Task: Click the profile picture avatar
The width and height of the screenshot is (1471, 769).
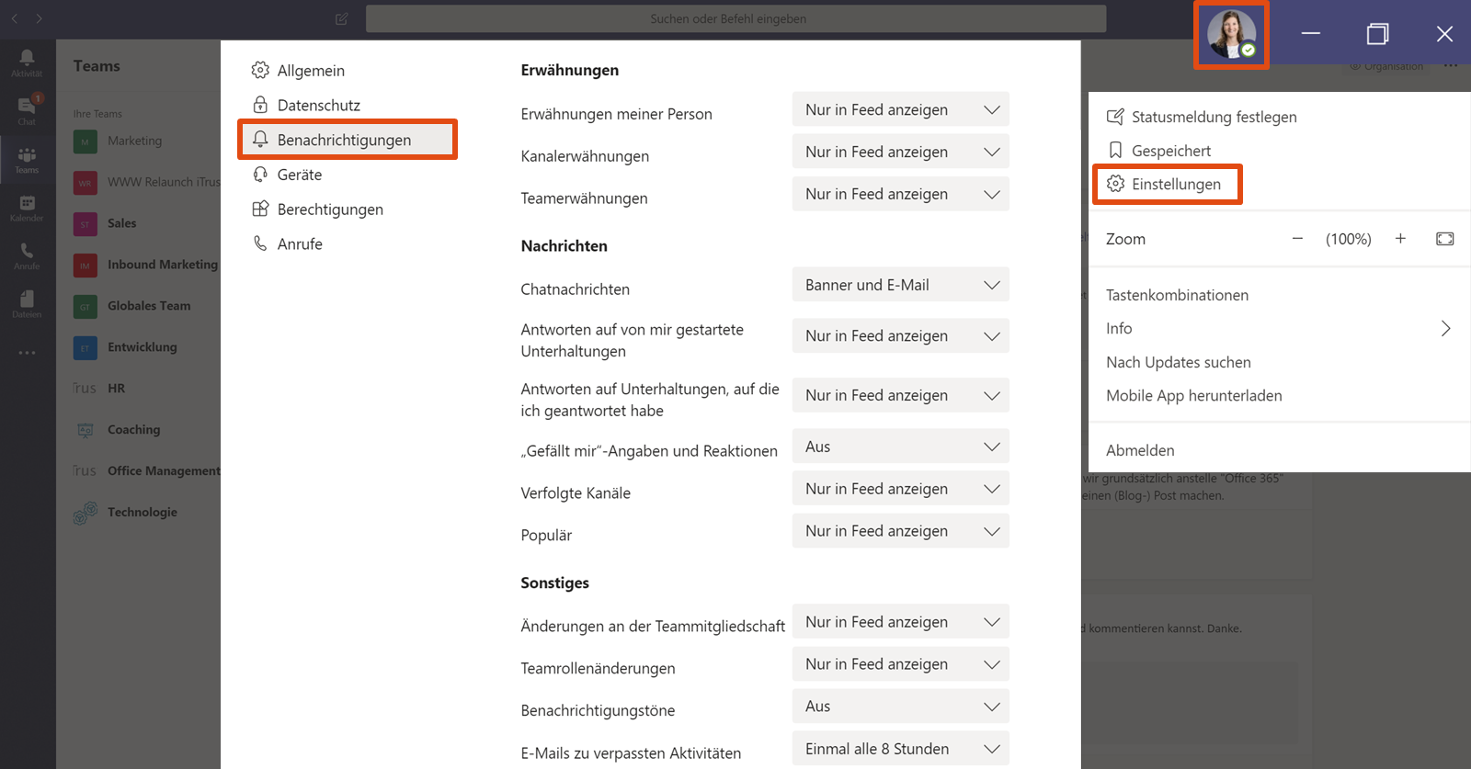Action: tap(1231, 35)
